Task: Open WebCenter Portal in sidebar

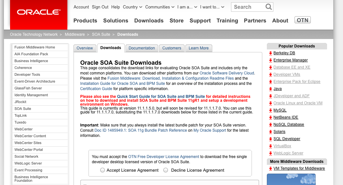Action: 40,150
